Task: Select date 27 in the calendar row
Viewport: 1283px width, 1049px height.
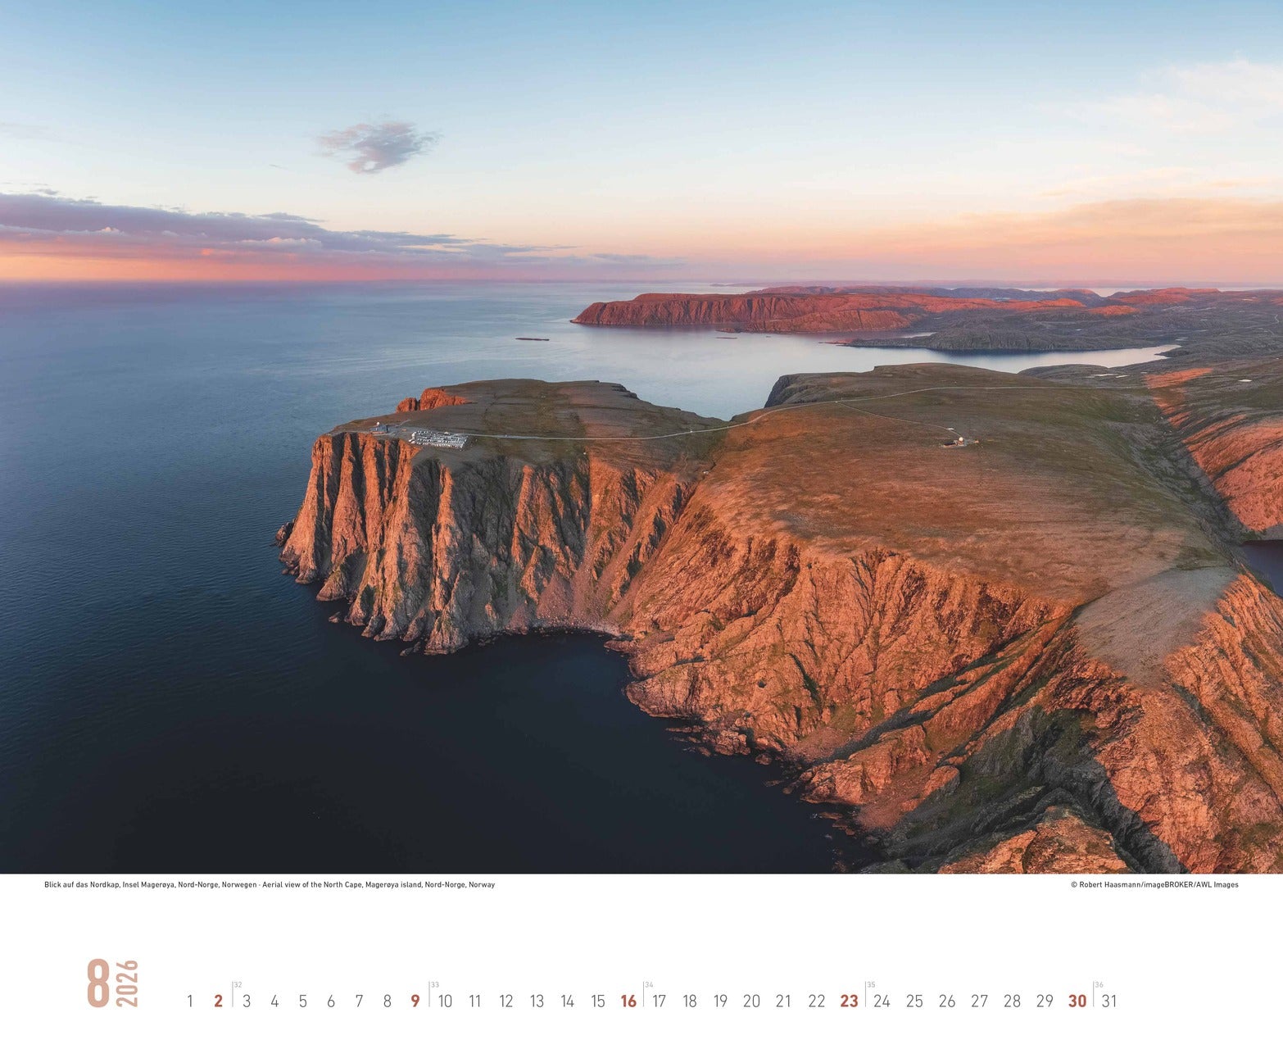Action: [979, 1001]
